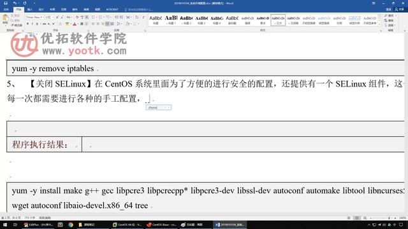The height and width of the screenshot is (229, 408).
Task: Apply text highlight color
Action: (x=68, y=24)
